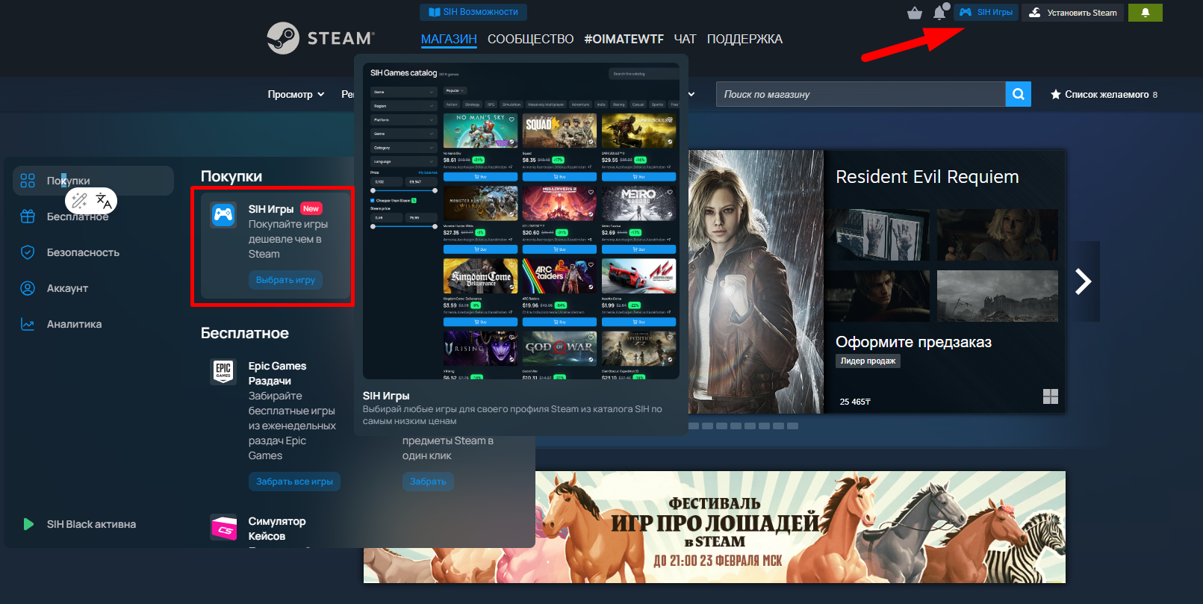Click the SIH Games catalog preview image

(x=521, y=221)
